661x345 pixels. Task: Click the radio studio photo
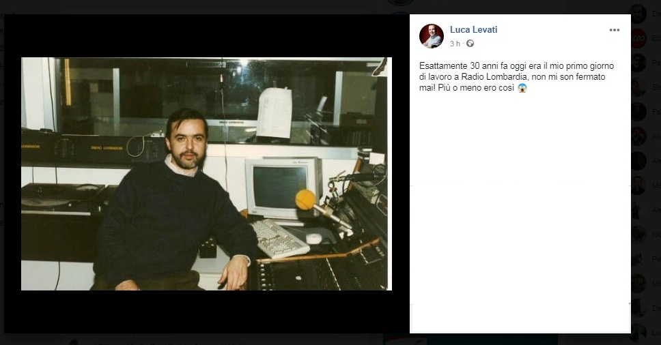(206, 174)
